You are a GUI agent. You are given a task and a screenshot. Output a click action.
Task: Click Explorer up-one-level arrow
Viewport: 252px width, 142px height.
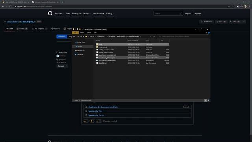point(83,37)
